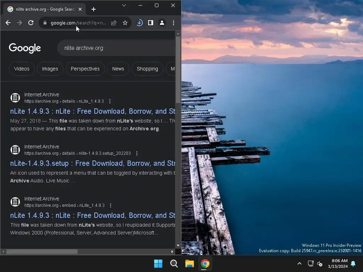363x272 pixels.
Task: View site information lock icon
Action: [45, 23]
